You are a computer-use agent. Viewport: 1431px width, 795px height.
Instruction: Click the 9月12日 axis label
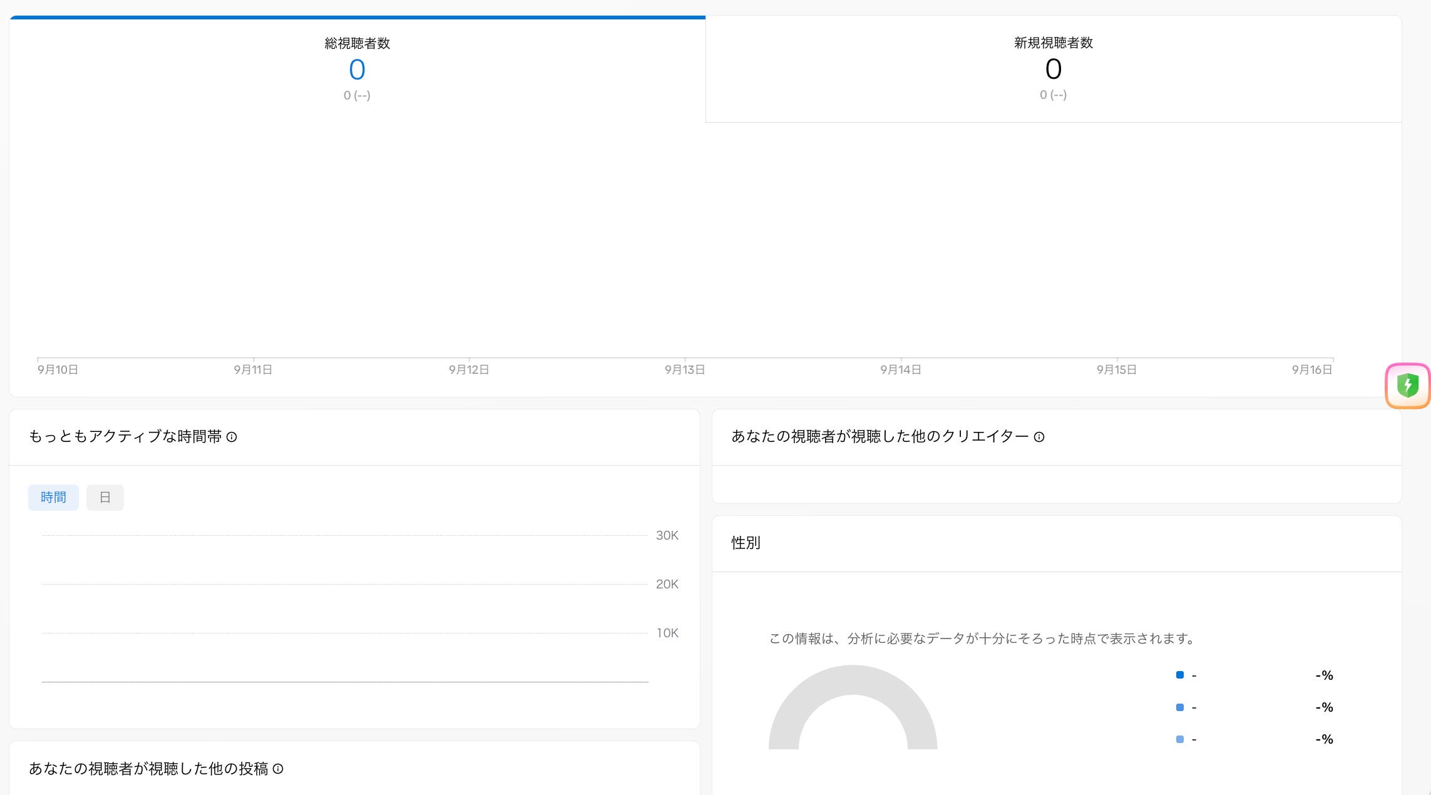469,370
